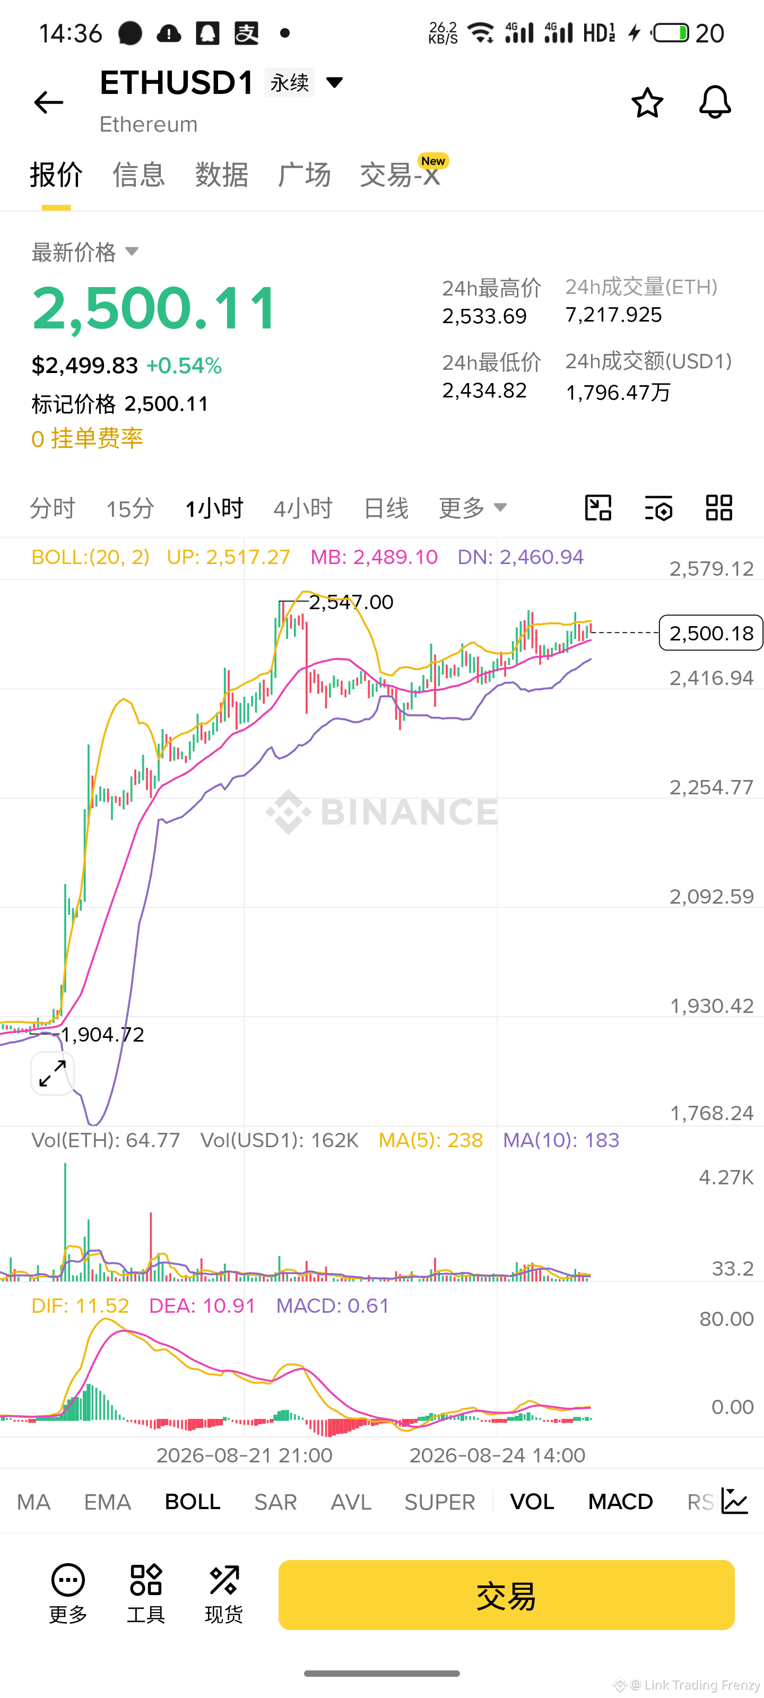764x1698 pixels.
Task: Toggle the EMA indicator
Action: pos(108,1502)
